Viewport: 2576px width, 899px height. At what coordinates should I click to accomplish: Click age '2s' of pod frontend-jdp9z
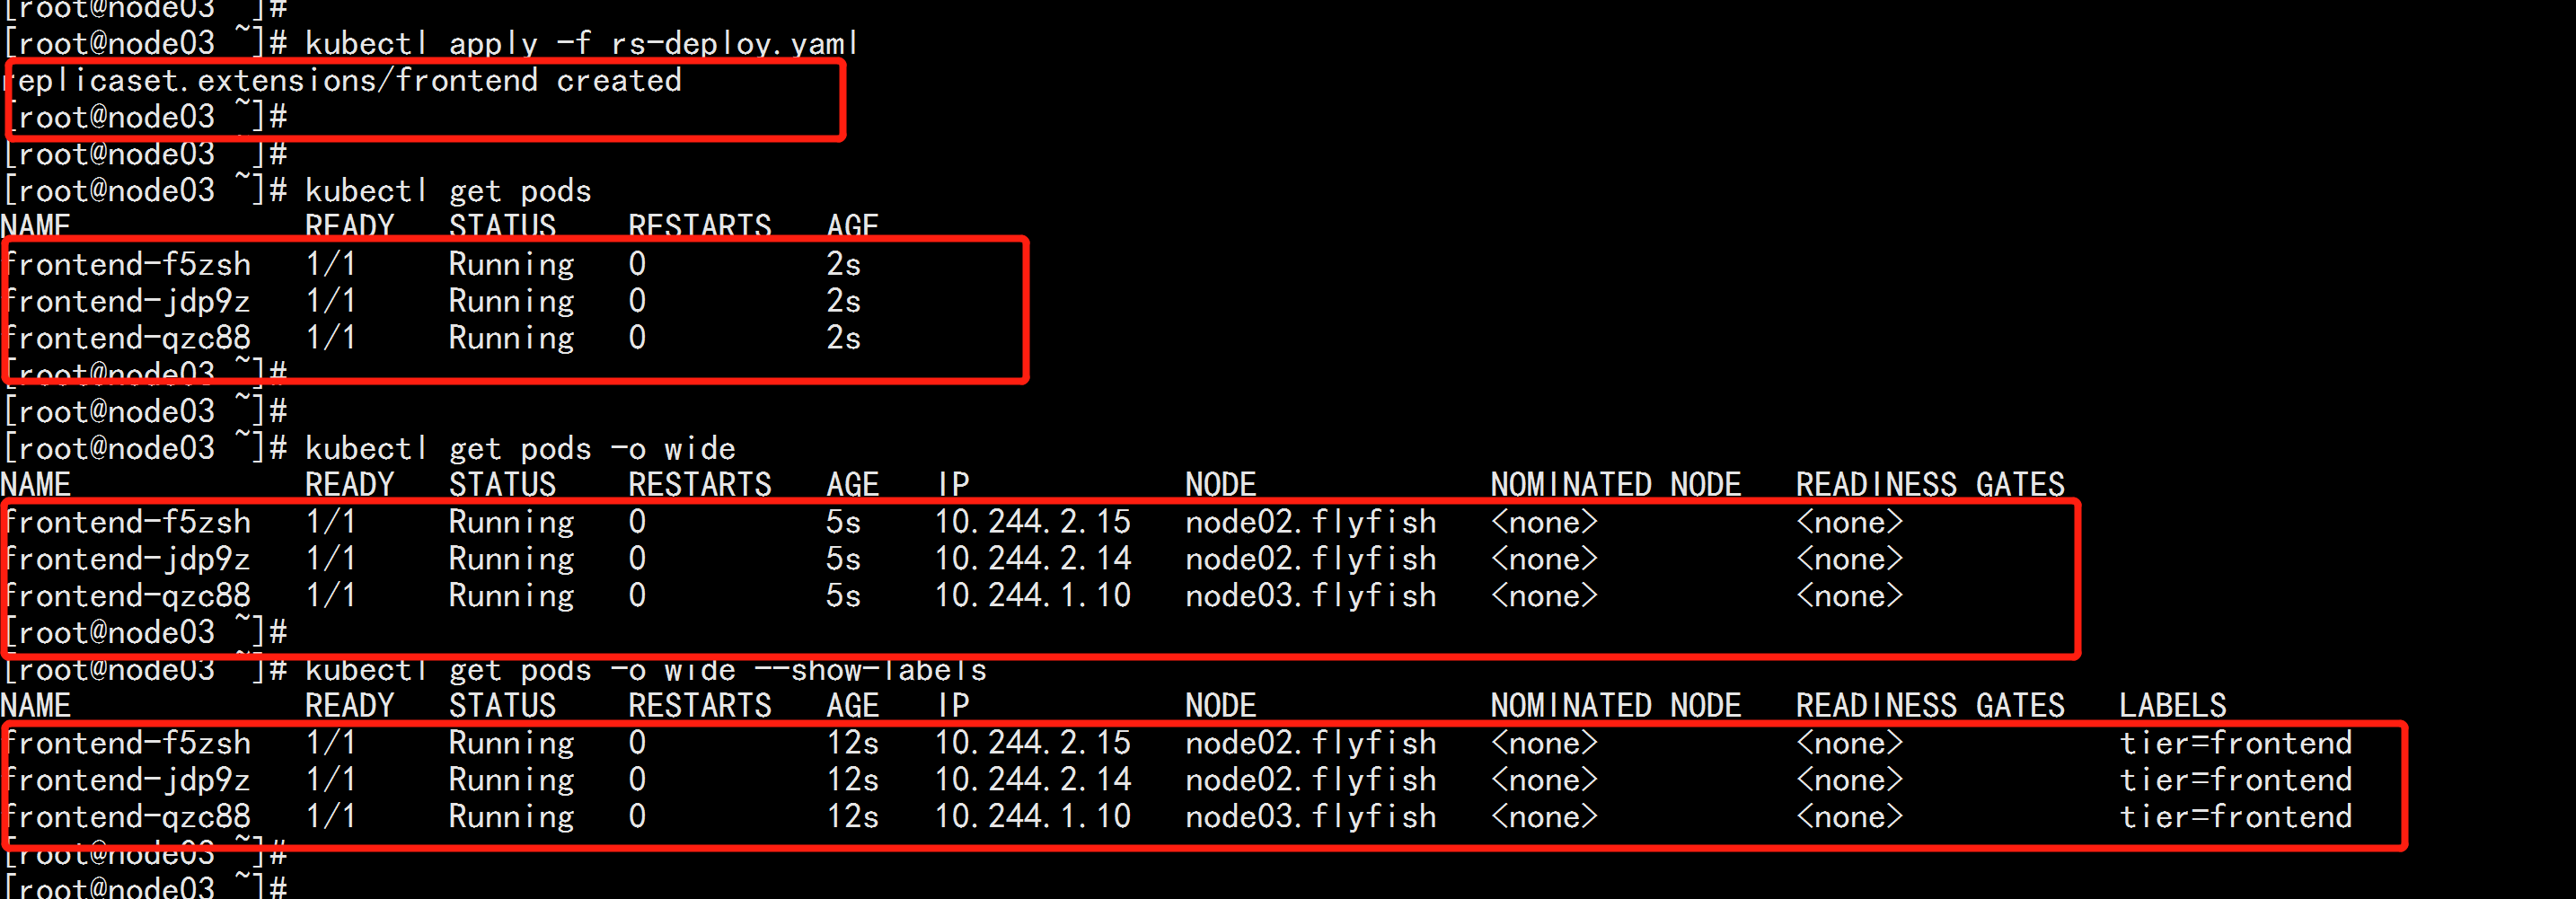(843, 302)
